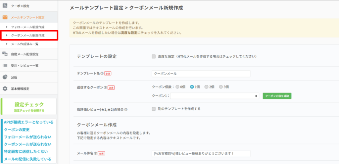Click the クーポン内容を確認 green button

pos(277,96)
